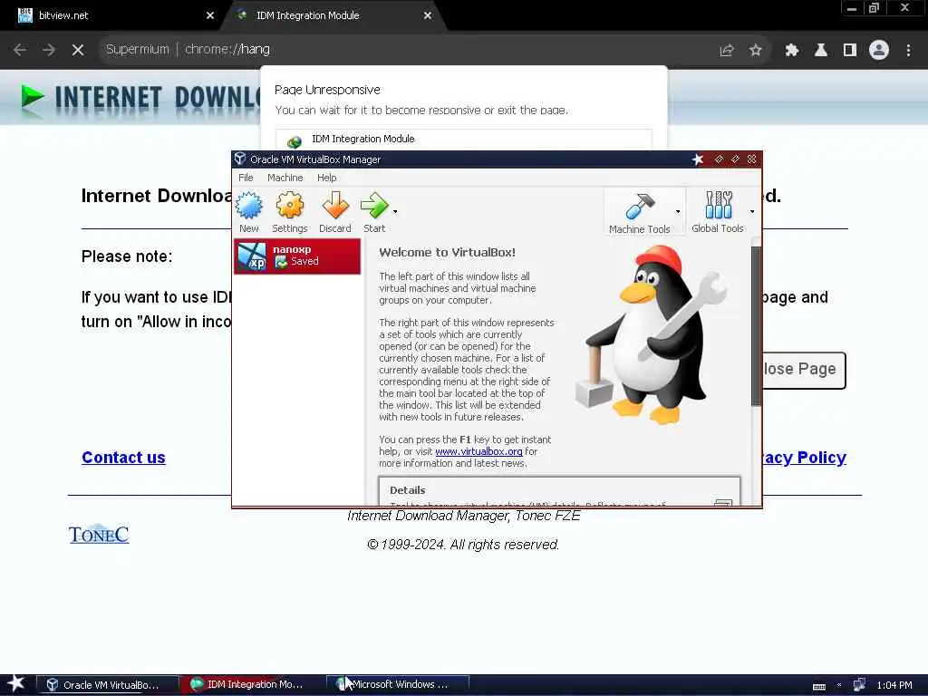
Task: Click the New machine icon in VirtualBox
Action: (x=248, y=212)
